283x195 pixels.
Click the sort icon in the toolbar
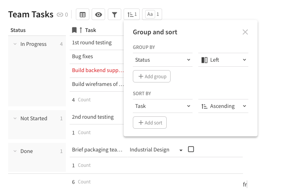pos(131,15)
